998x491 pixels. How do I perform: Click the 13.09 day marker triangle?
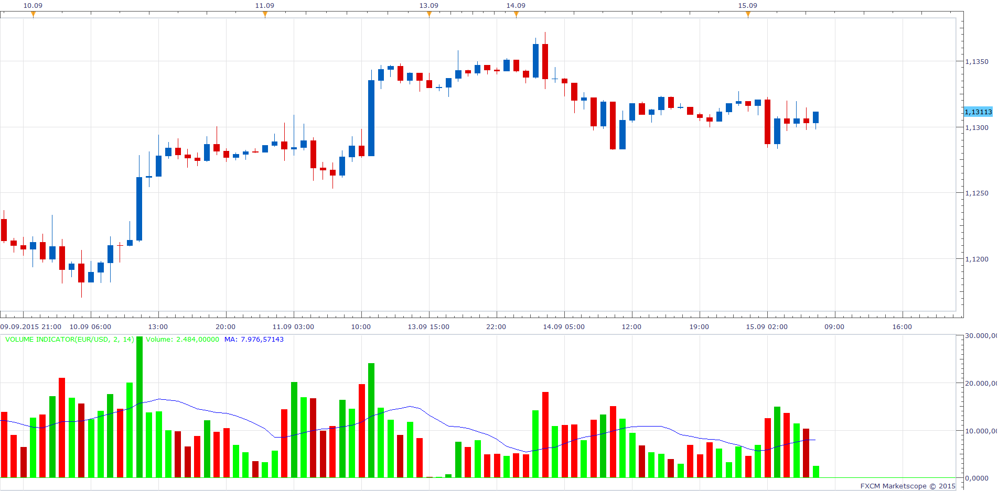429,15
